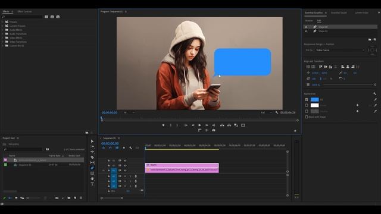The image size is (381, 214).
Task: Expand the Video Transitions folder
Action: pos(3,42)
